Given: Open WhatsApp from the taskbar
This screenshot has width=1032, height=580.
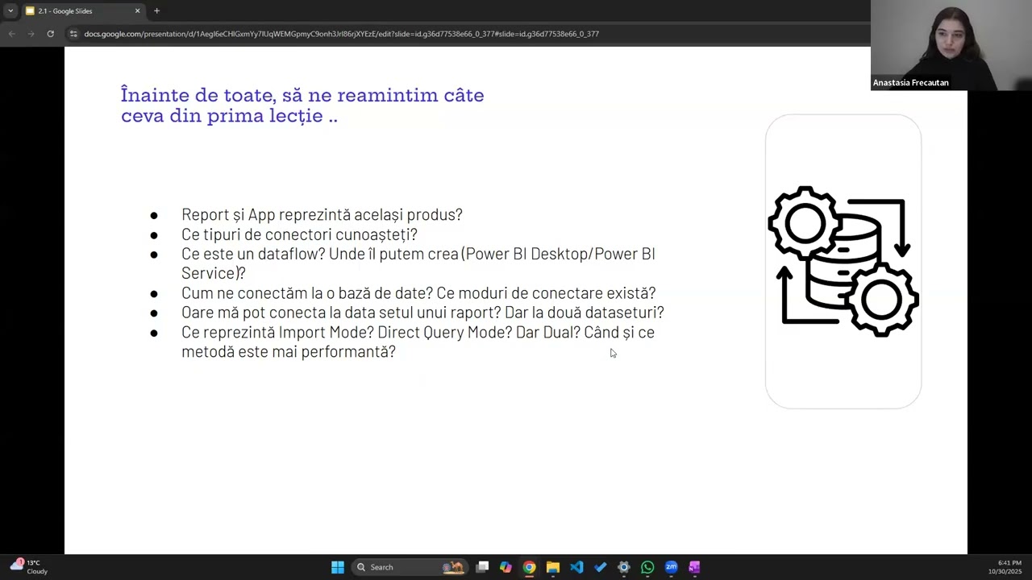Looking at the screenshot, I should tap(647, 567).
